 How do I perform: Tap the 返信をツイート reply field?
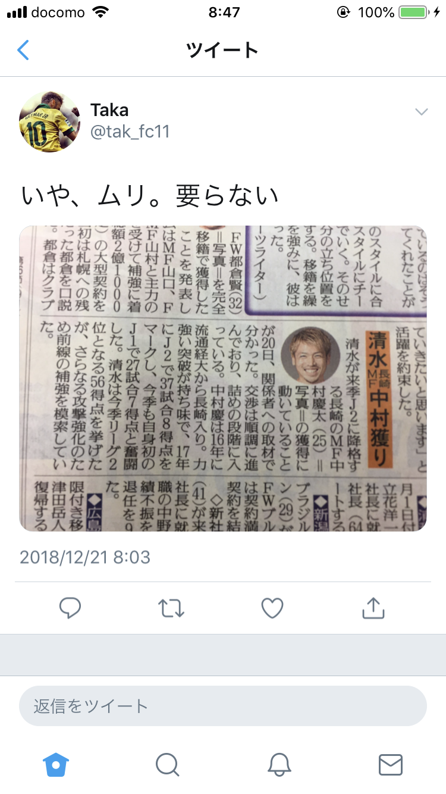223,706
